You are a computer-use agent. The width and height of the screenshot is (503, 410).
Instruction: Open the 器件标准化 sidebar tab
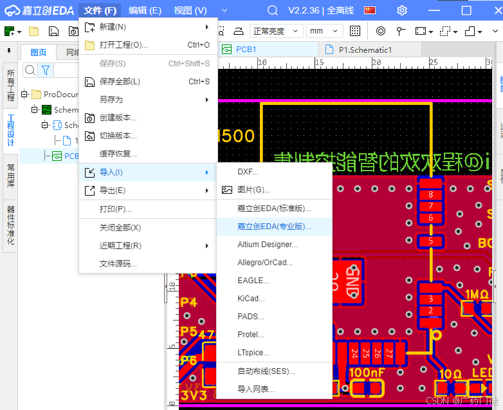click(x=10, y=225)
